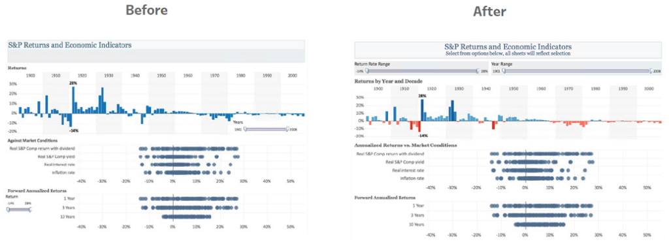Image resolution: width=669 pixels, height=244 pixels.
Task: Click the 1901 start handle of After's Year Range slider
Action: click(504, 72)
